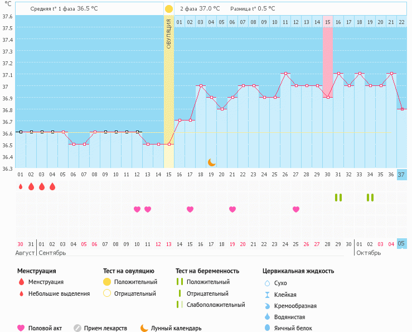Click the 'Яичный белок' legend drop icon
Viewport: 412px width, 332px height.
pyautogui.click(x=268, y=328)
